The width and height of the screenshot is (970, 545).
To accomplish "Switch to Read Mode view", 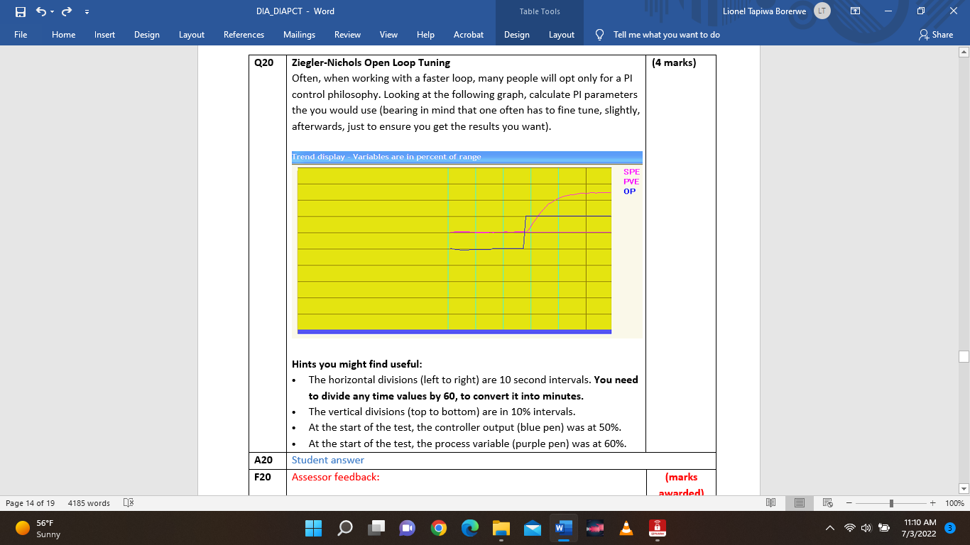I will click(770, 503).
